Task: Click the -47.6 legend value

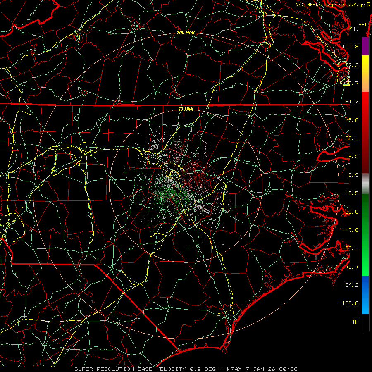Action: click(x=350, y=230)
